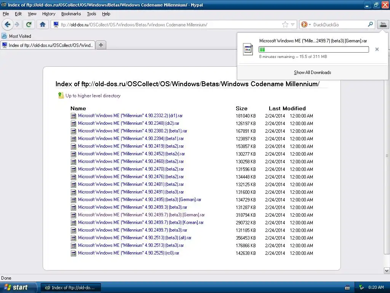
Task: Click file icon for 4.90.2499.7 (beta3).rar
Action: pos(74,230)
